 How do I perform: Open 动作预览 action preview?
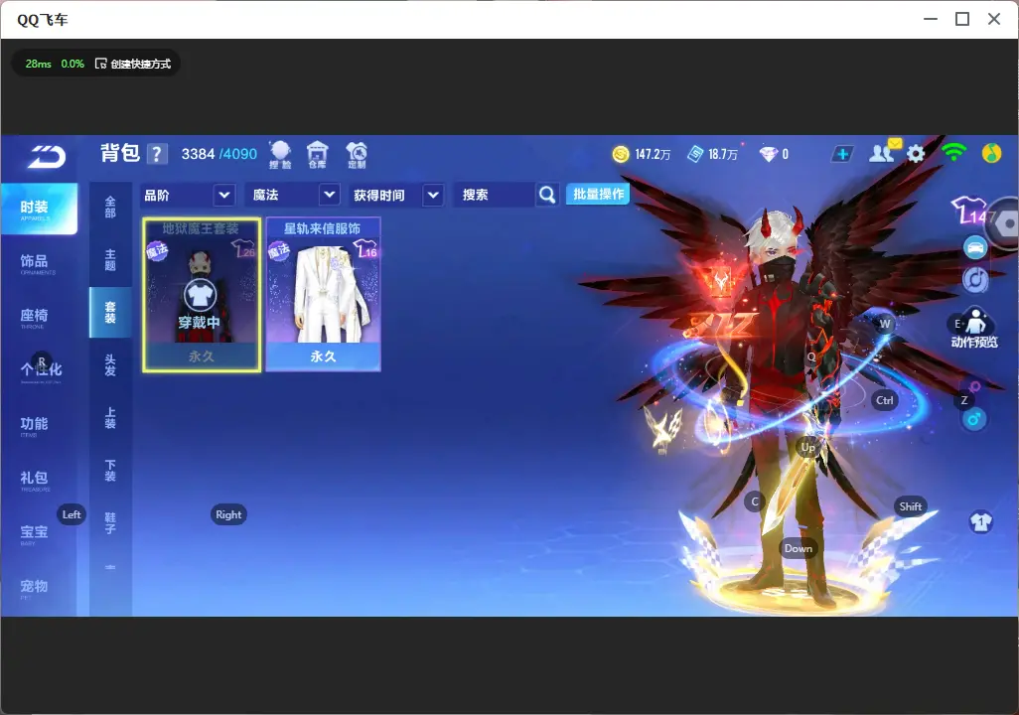pyautogui.click(x=973, y=329)
